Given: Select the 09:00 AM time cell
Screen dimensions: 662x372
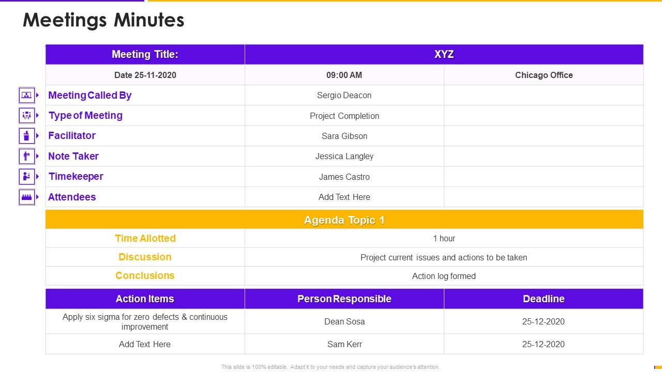Looking at the screenshot, I should point(344,75).
